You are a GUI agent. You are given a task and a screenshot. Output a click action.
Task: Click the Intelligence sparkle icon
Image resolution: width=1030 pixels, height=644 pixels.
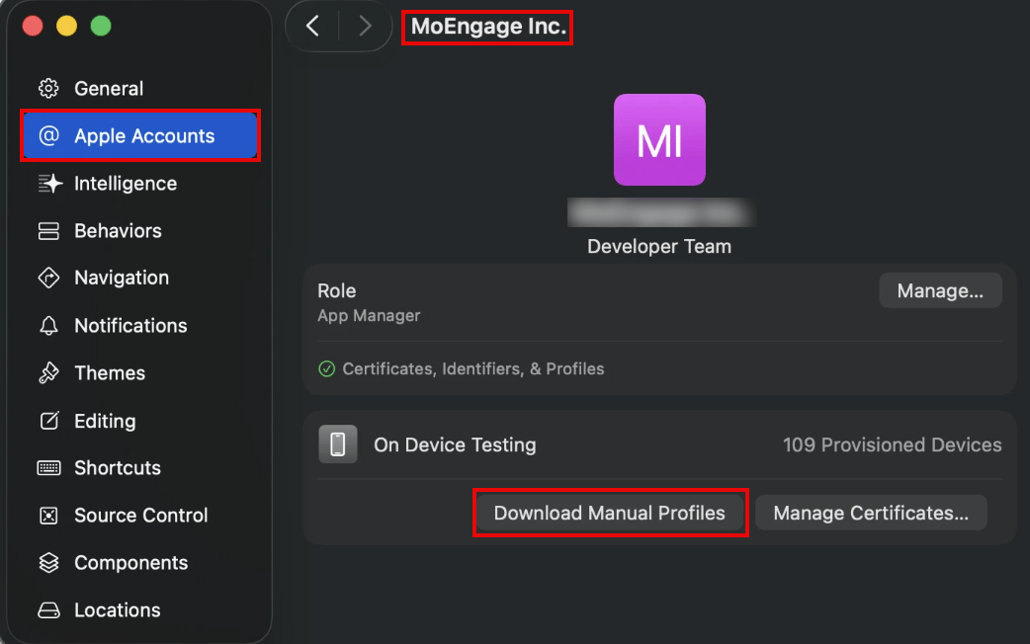[50, 183]
